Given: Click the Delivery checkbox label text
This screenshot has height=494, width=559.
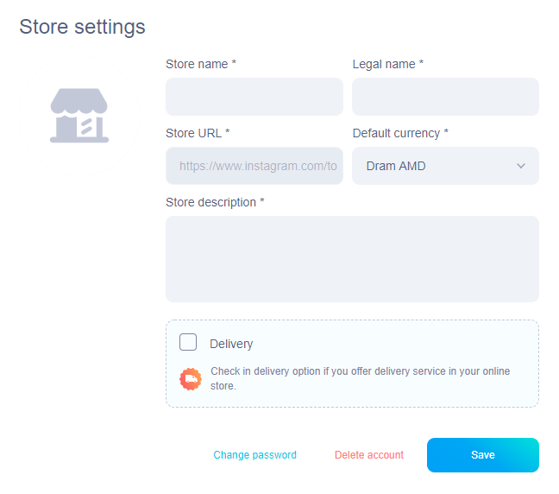Looking at the screenshot, I should click(x=231, y=344).
